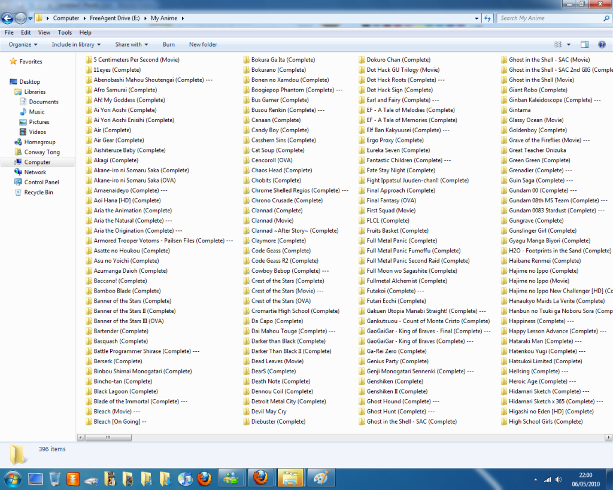The height and width of the screenshot is (490, 613).
Task: Select the Code Geass R2 (Complete) folder
Action: [x=281, y=261]
